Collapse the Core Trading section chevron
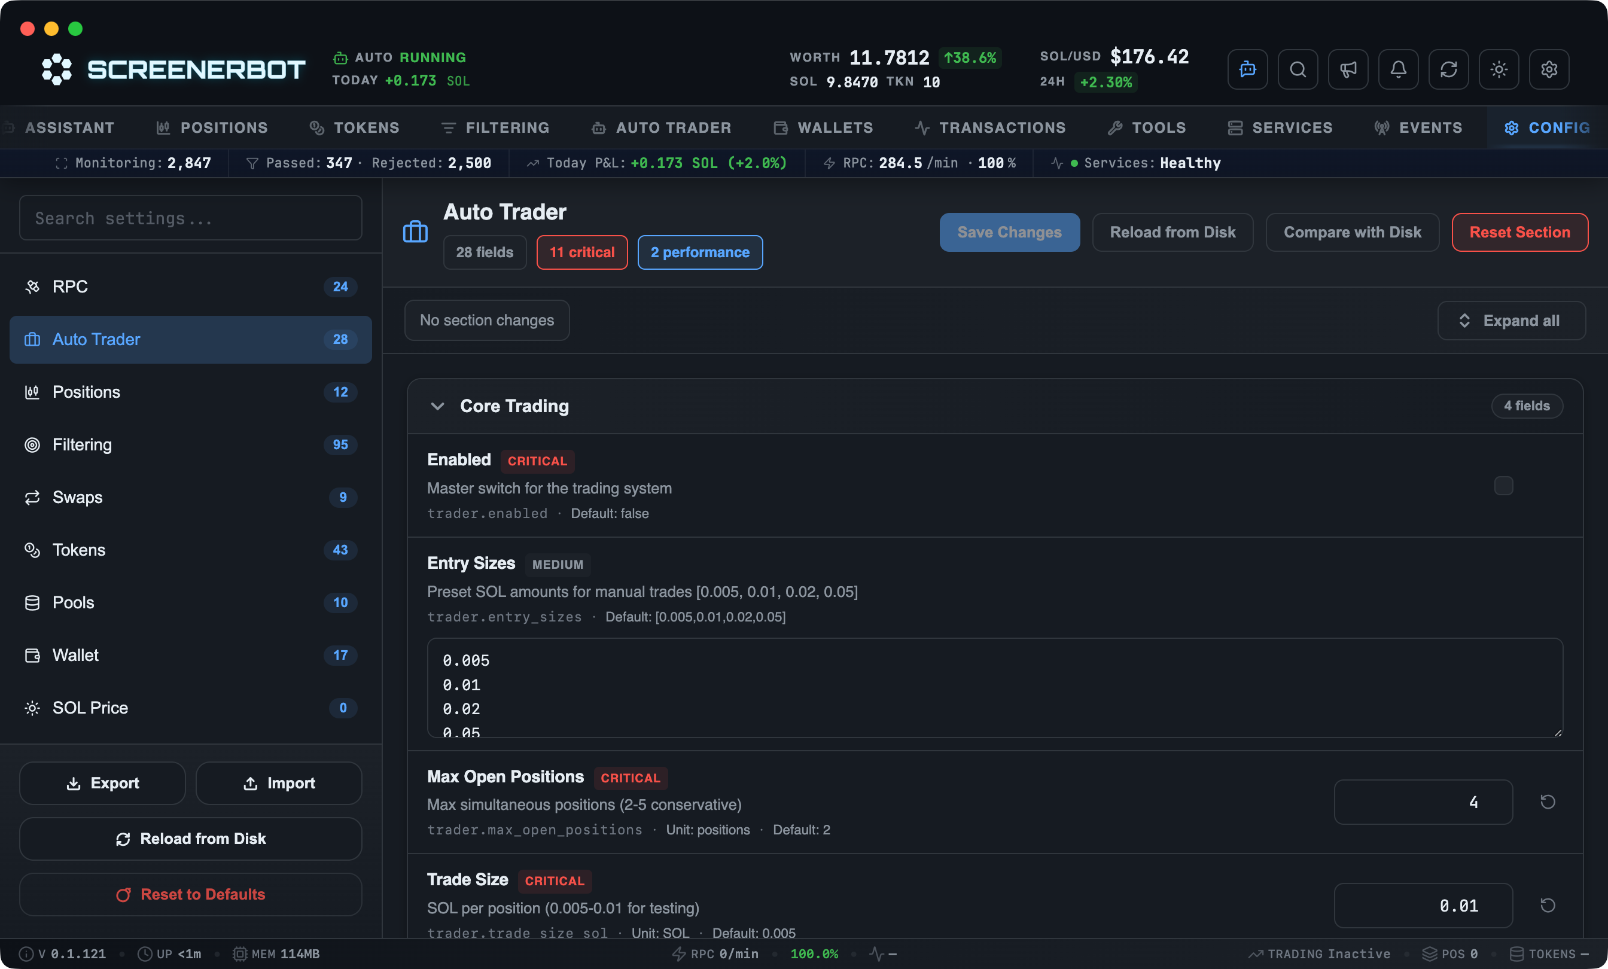The image size is (1608, 969). (x=437, y=406)
